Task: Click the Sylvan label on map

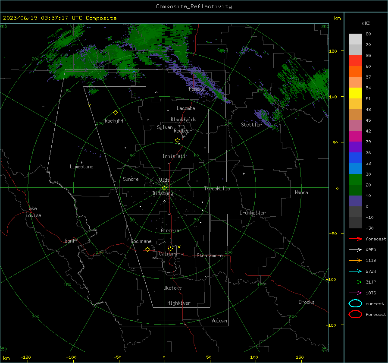Action: coord(165,127)
